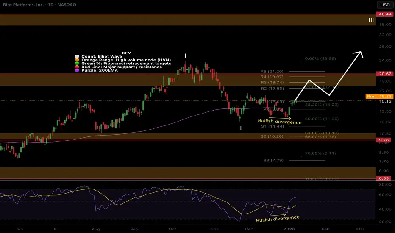Click the Bullish divergence note on RSI pane

pyautogui.click(x=278, y=219)
